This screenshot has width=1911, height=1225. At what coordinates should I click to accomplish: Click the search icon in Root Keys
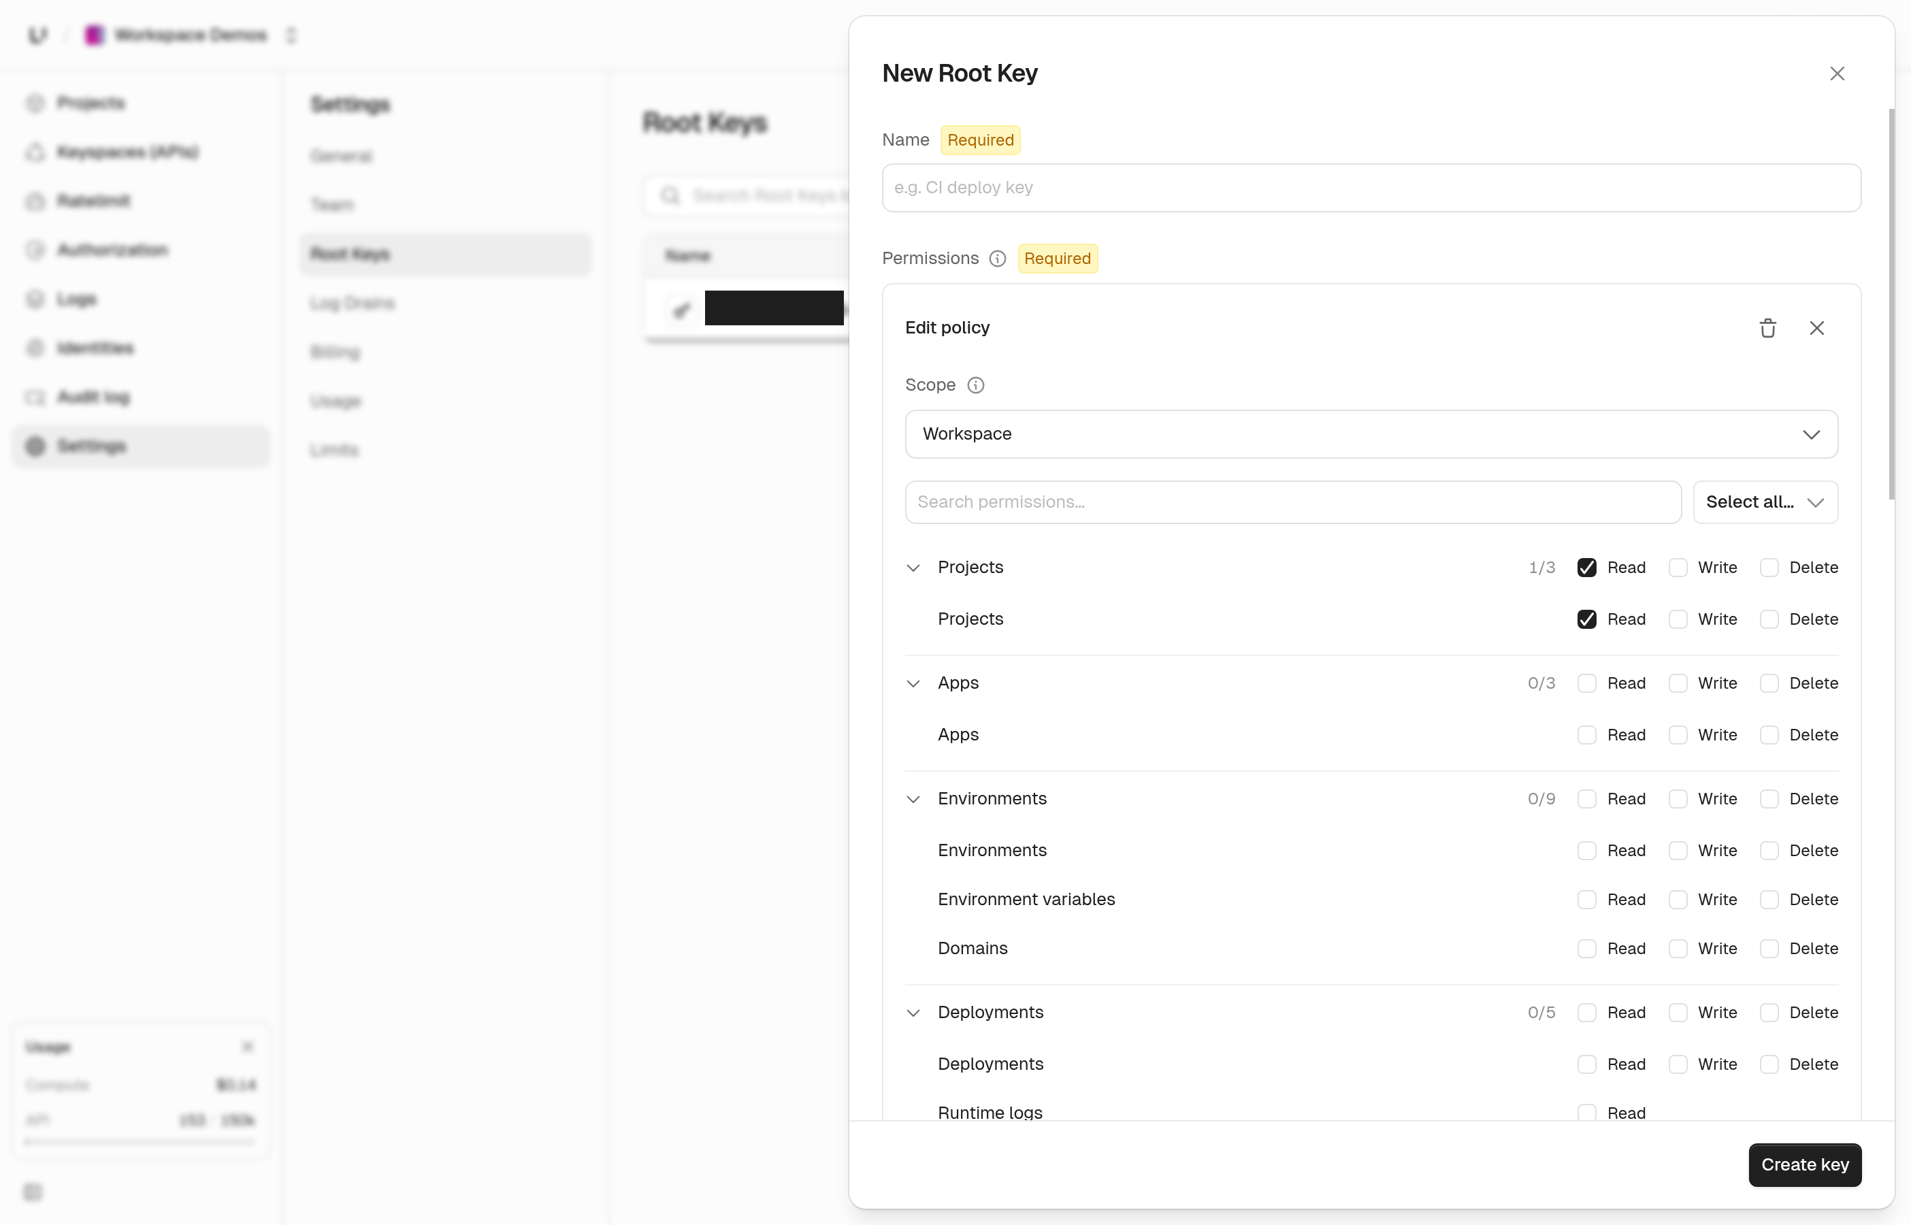[670, 196]
